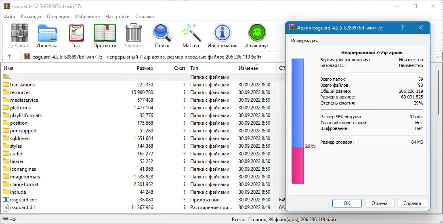Click the 29% ratio label by bar

(310, 146)
